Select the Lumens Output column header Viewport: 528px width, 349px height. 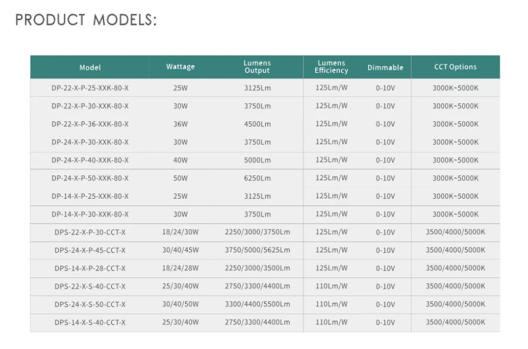coord(257,67)
